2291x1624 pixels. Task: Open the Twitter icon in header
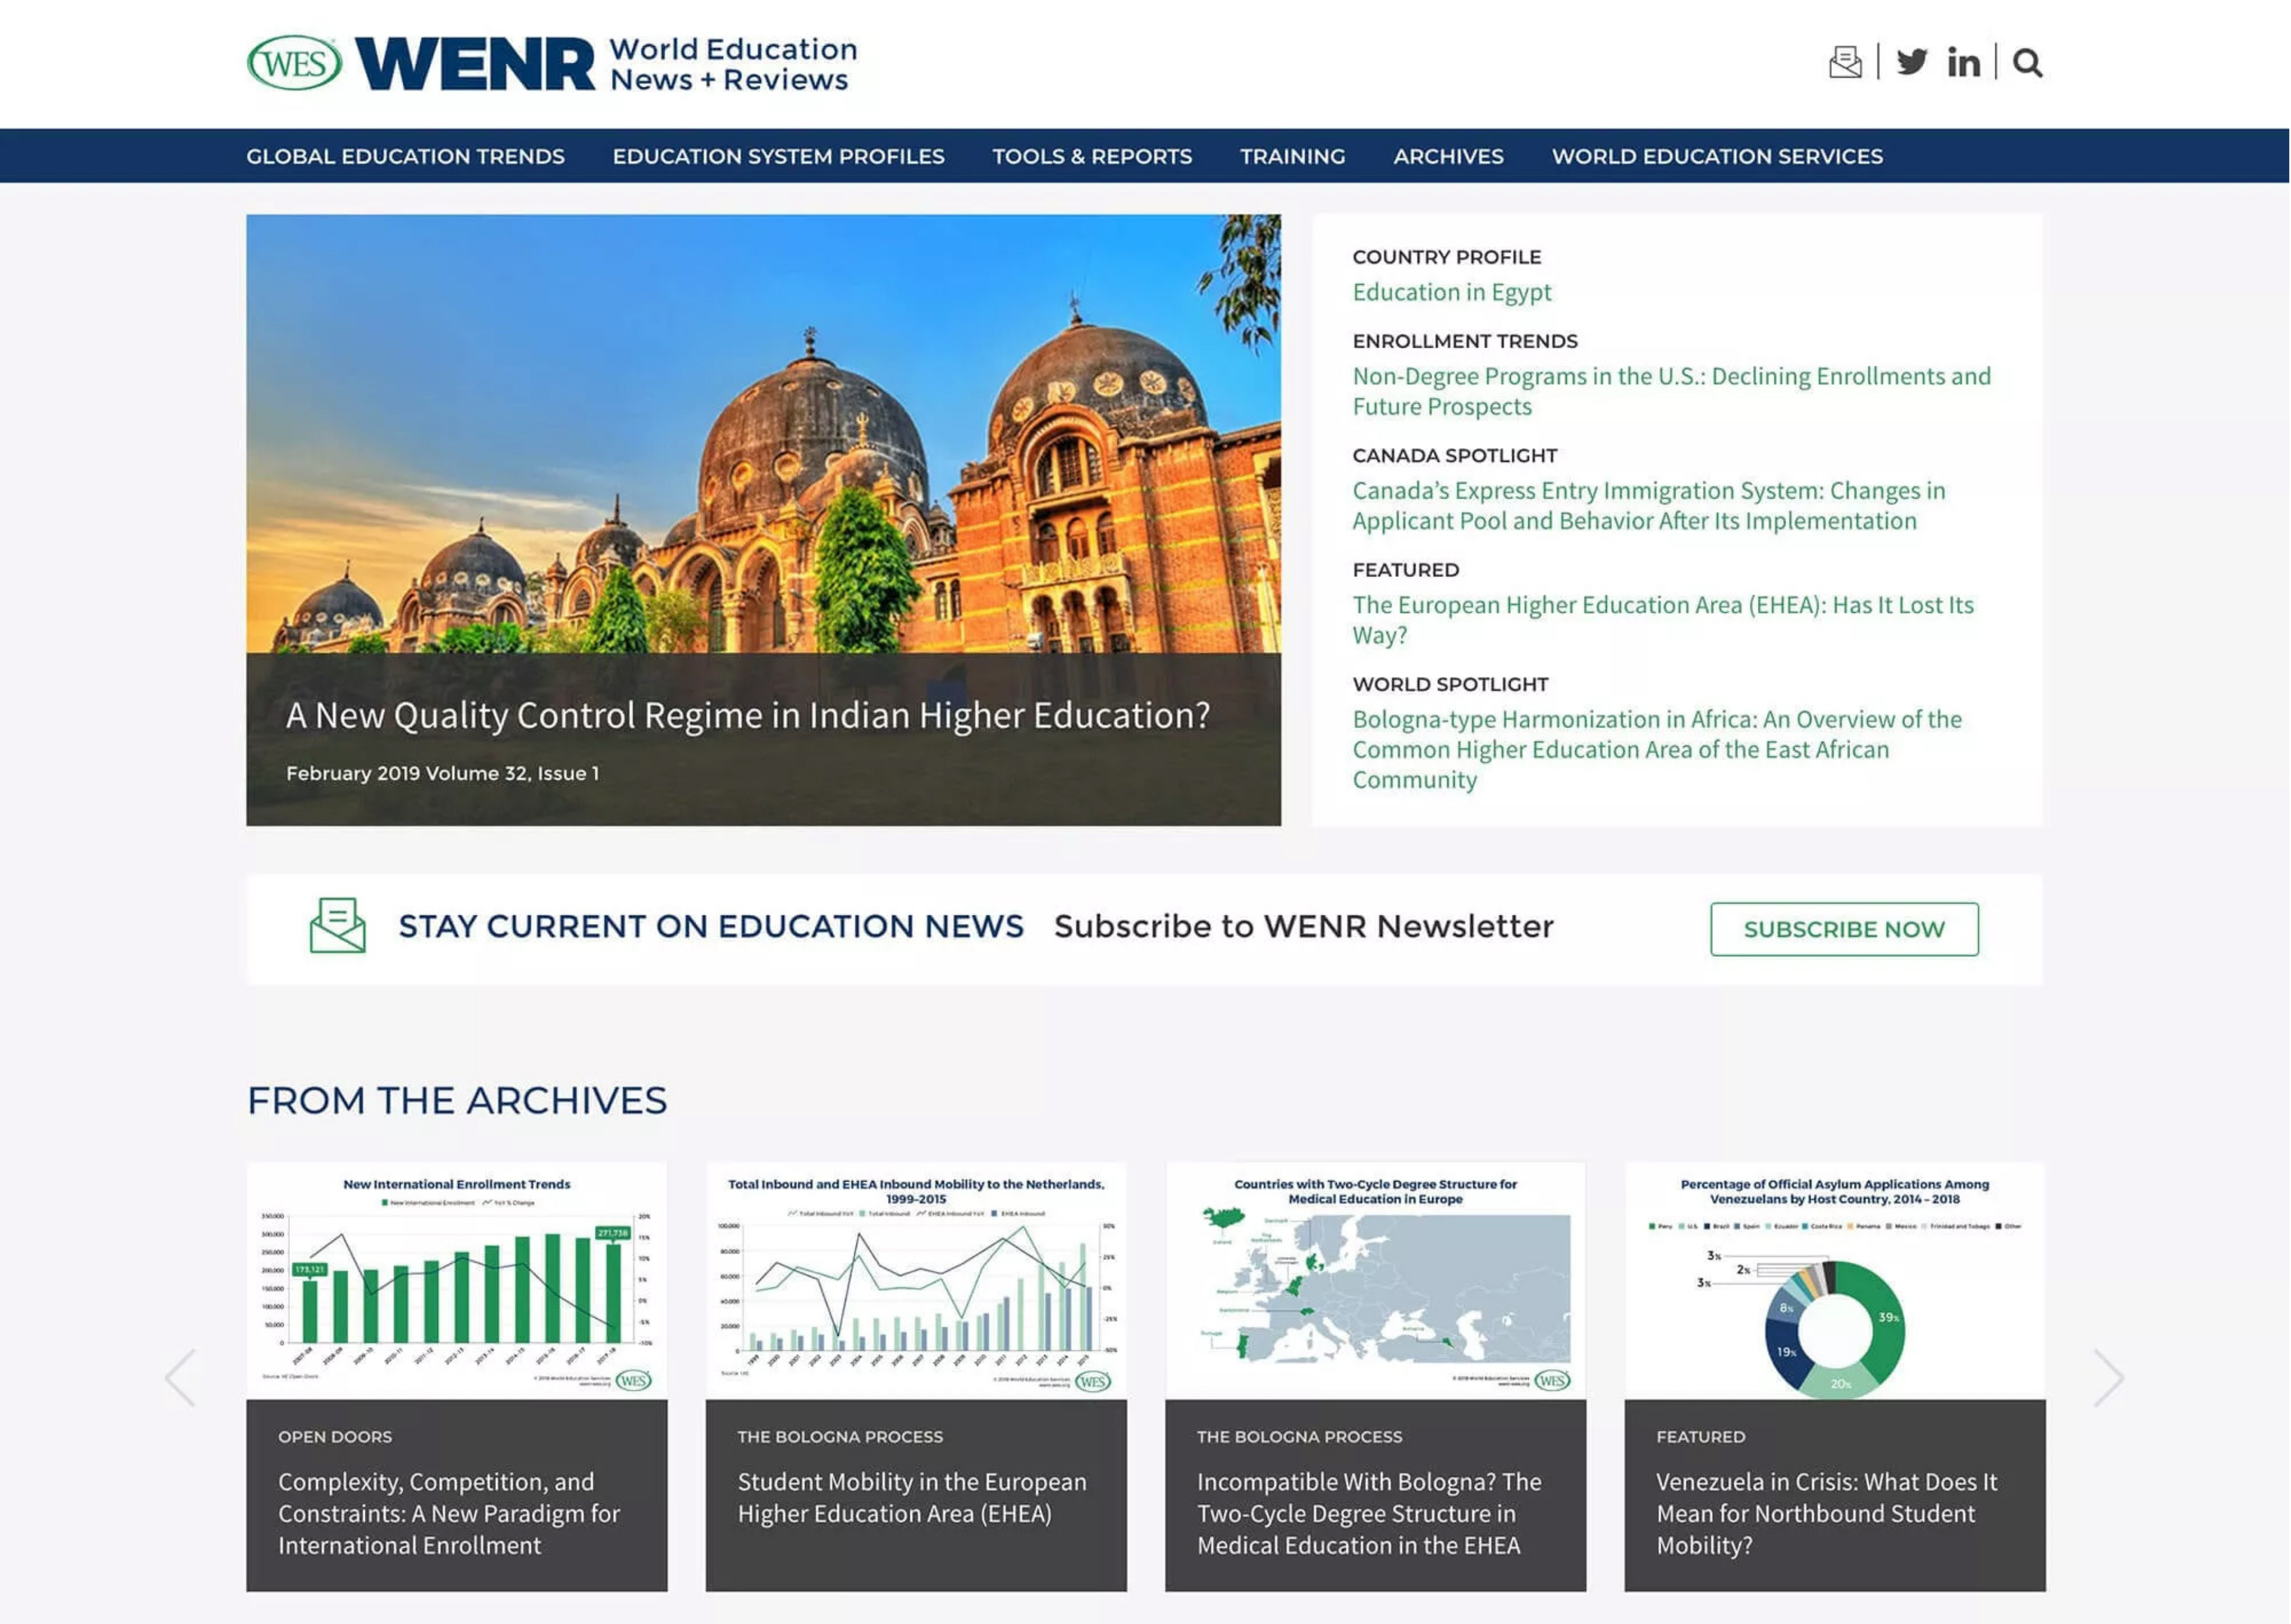[x=1912, y=62]
